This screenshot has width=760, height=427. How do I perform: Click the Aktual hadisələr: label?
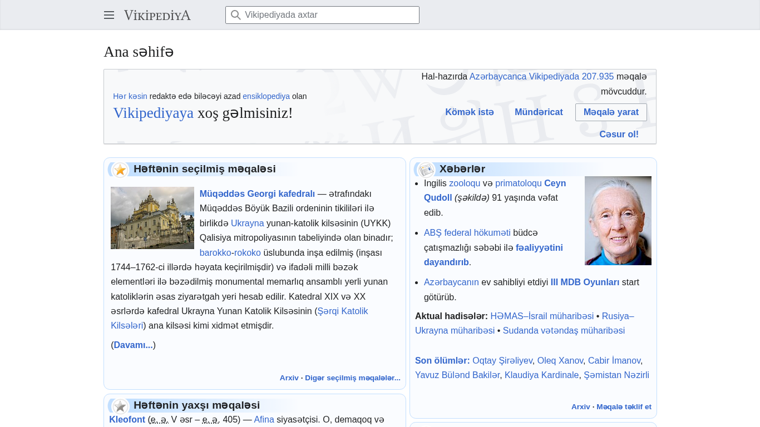coord(451,316)
